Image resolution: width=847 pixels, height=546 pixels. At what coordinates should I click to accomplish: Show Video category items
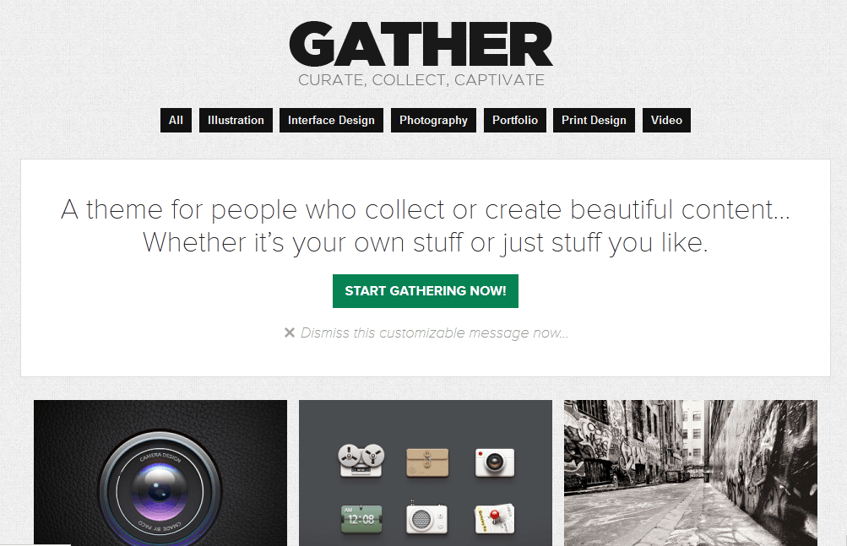coord(666,120)
